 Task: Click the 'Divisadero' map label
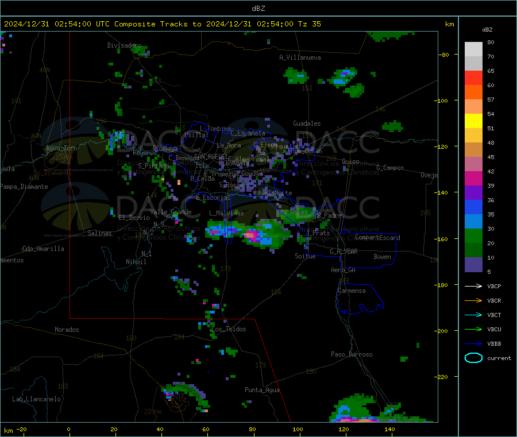pos(124,45)
